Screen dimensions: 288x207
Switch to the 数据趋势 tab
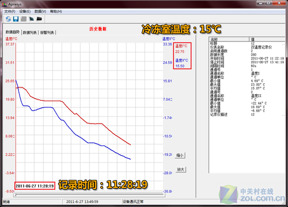click(13, 32)
